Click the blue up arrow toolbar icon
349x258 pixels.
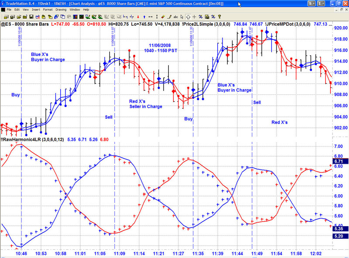(144, 17)
